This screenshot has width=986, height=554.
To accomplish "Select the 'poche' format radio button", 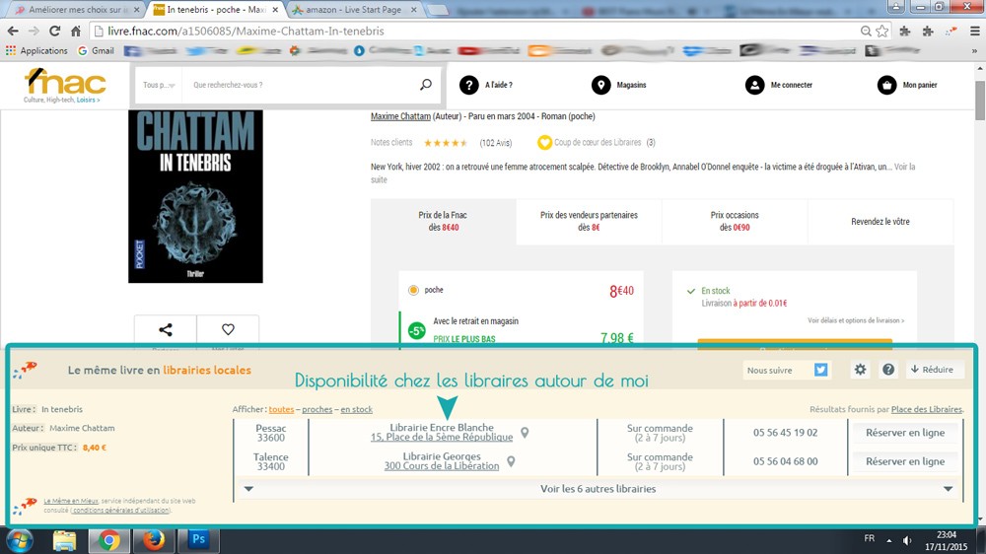I will [413, 290].
